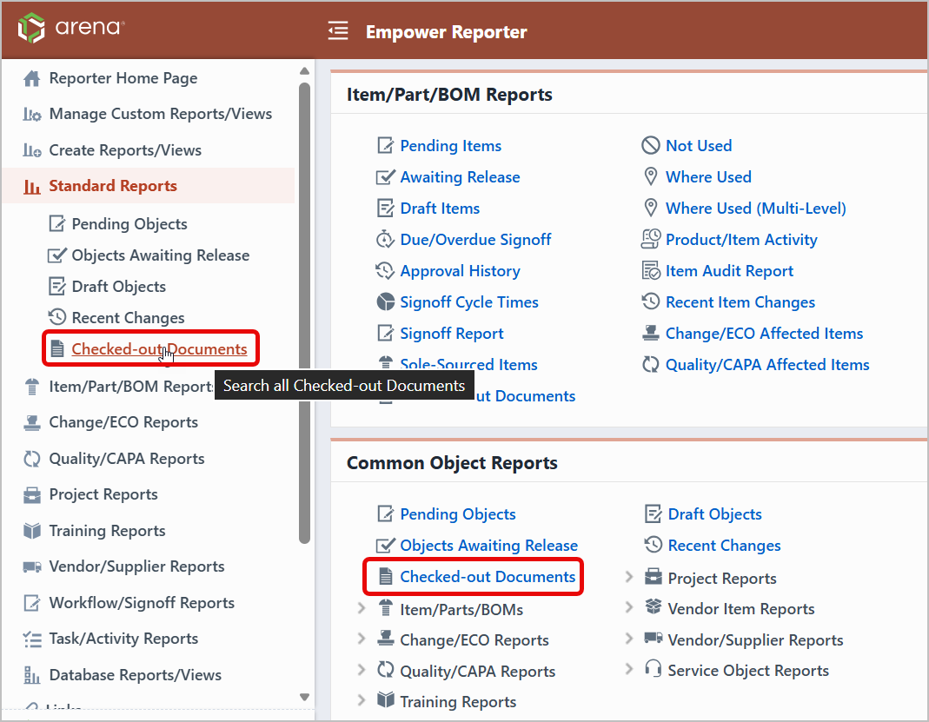Click the Item Audit Report icon
929x722 pixels.
pyautogui.click(x=651, y=271)
